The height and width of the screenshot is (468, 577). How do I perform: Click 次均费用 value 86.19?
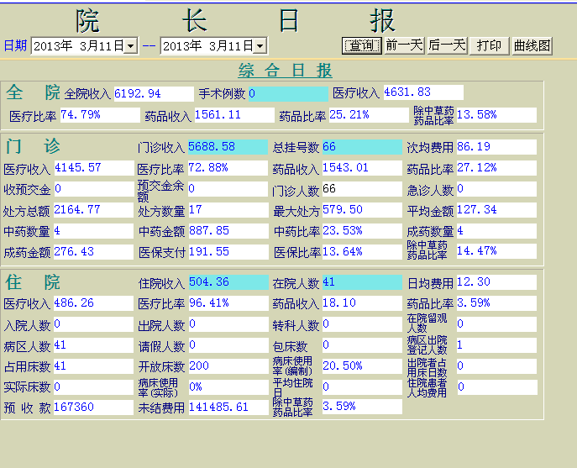tap(496, 147)
